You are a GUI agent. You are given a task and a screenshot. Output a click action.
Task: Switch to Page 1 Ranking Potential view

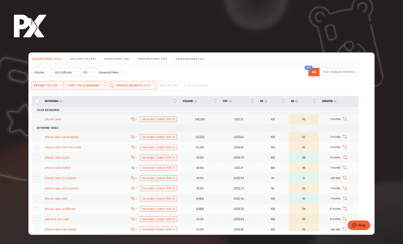point(339,72)
